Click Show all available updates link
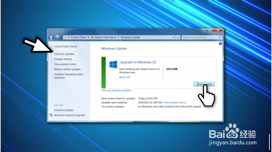This screenshot has width=272, height=152. pyautogui.click(x=116, y=90)
